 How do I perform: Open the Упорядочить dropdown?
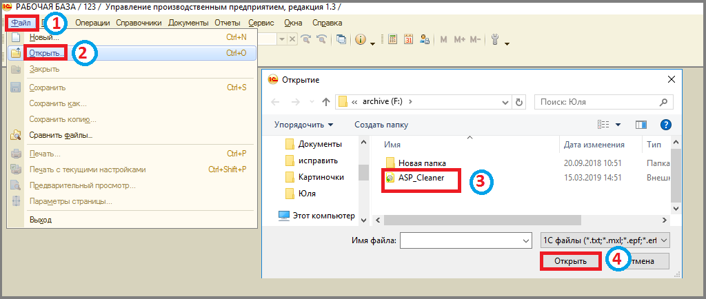click(x=304, y=125)
